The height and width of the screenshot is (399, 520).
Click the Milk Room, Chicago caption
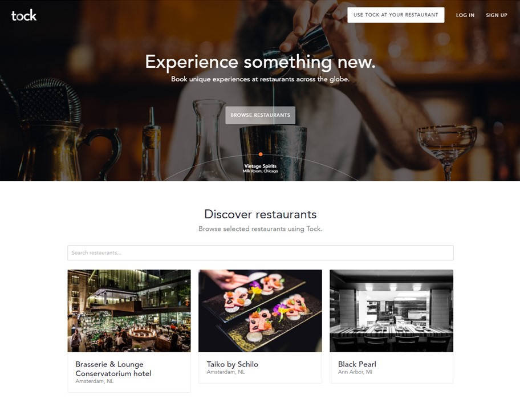261,171
